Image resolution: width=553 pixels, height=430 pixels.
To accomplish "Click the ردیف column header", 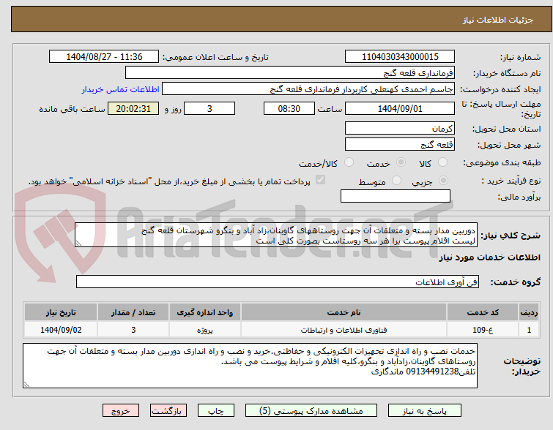I will click(x=529, y=312).
